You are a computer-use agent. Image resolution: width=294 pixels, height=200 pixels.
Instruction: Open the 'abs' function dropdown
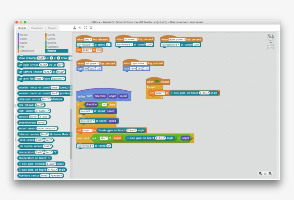coord(104,138)
